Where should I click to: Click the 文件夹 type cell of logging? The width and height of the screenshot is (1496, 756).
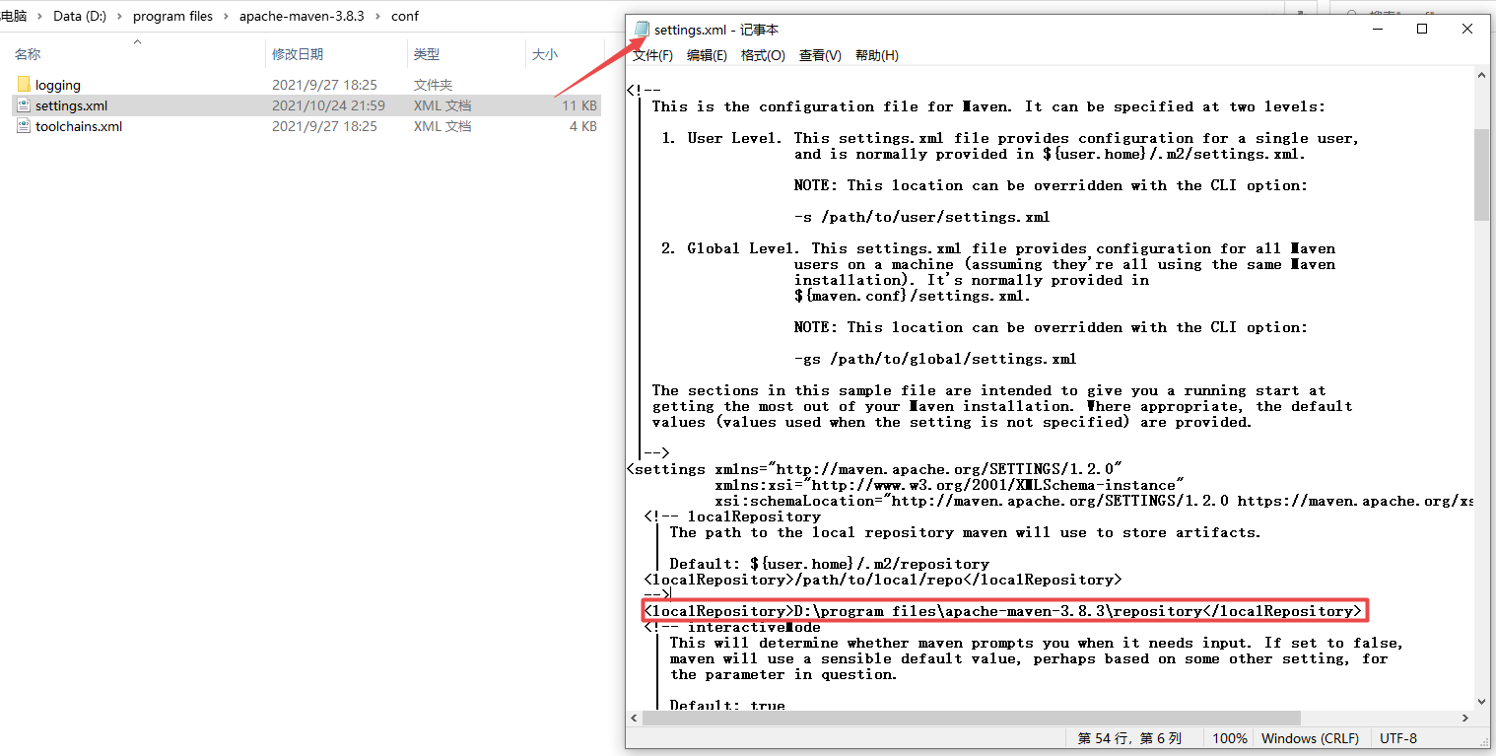[433, 85]
